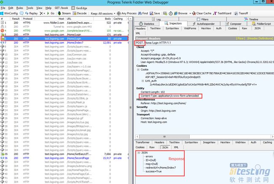The image size is (274, 184).
Task: Toggle Stream mode
Action: pos(64,13)
